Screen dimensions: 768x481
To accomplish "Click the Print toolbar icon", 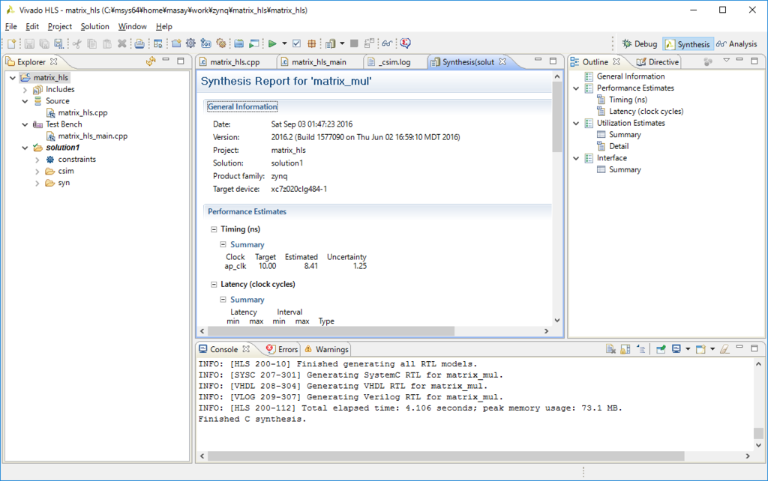I will coord(139,43).
